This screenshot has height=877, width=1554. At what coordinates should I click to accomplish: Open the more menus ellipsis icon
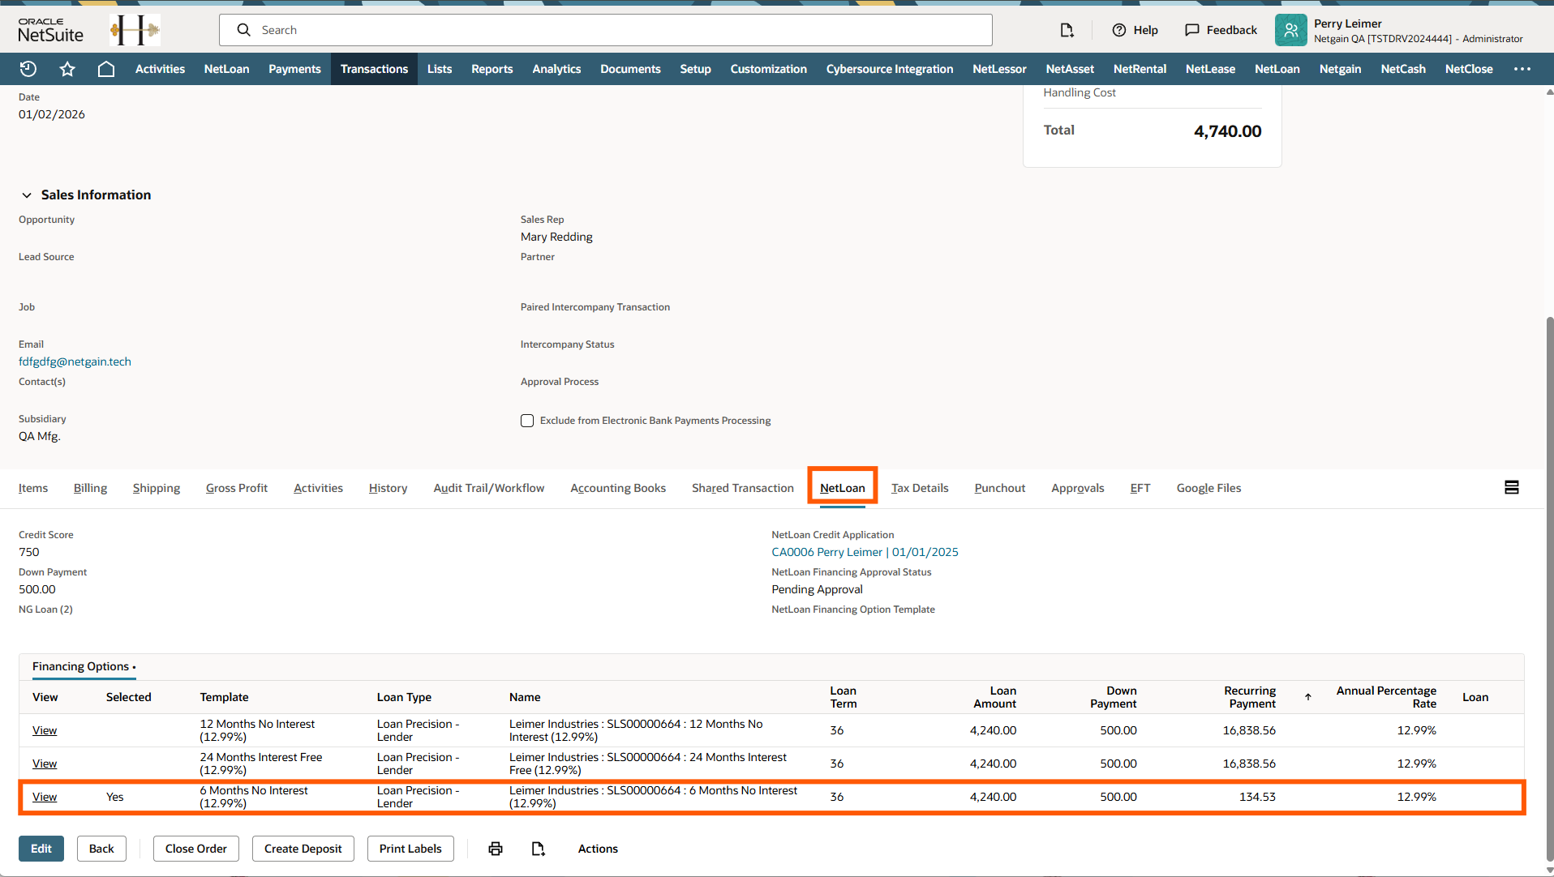pyautogui.click(x=1522, y=69)
